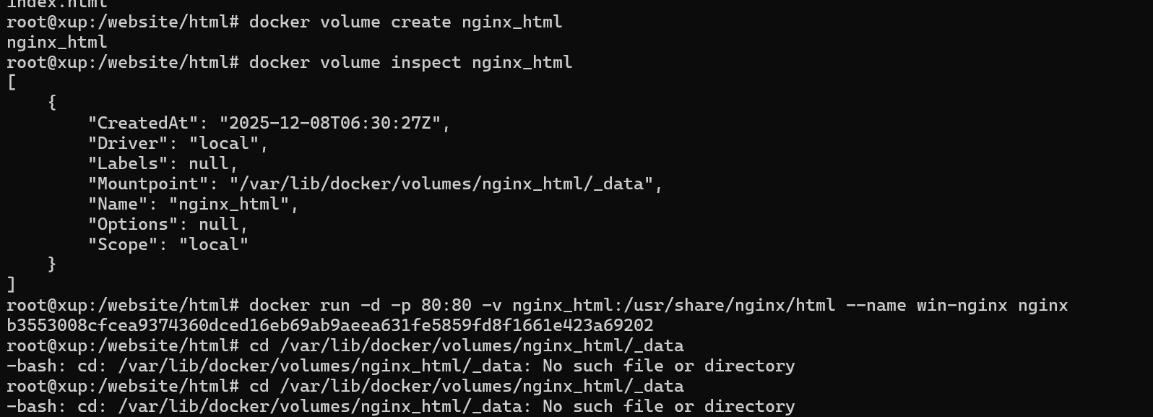Viewport: 1153px width, 417px height.
Task: Click the last cd command on screen
Action: pos(466,386)
